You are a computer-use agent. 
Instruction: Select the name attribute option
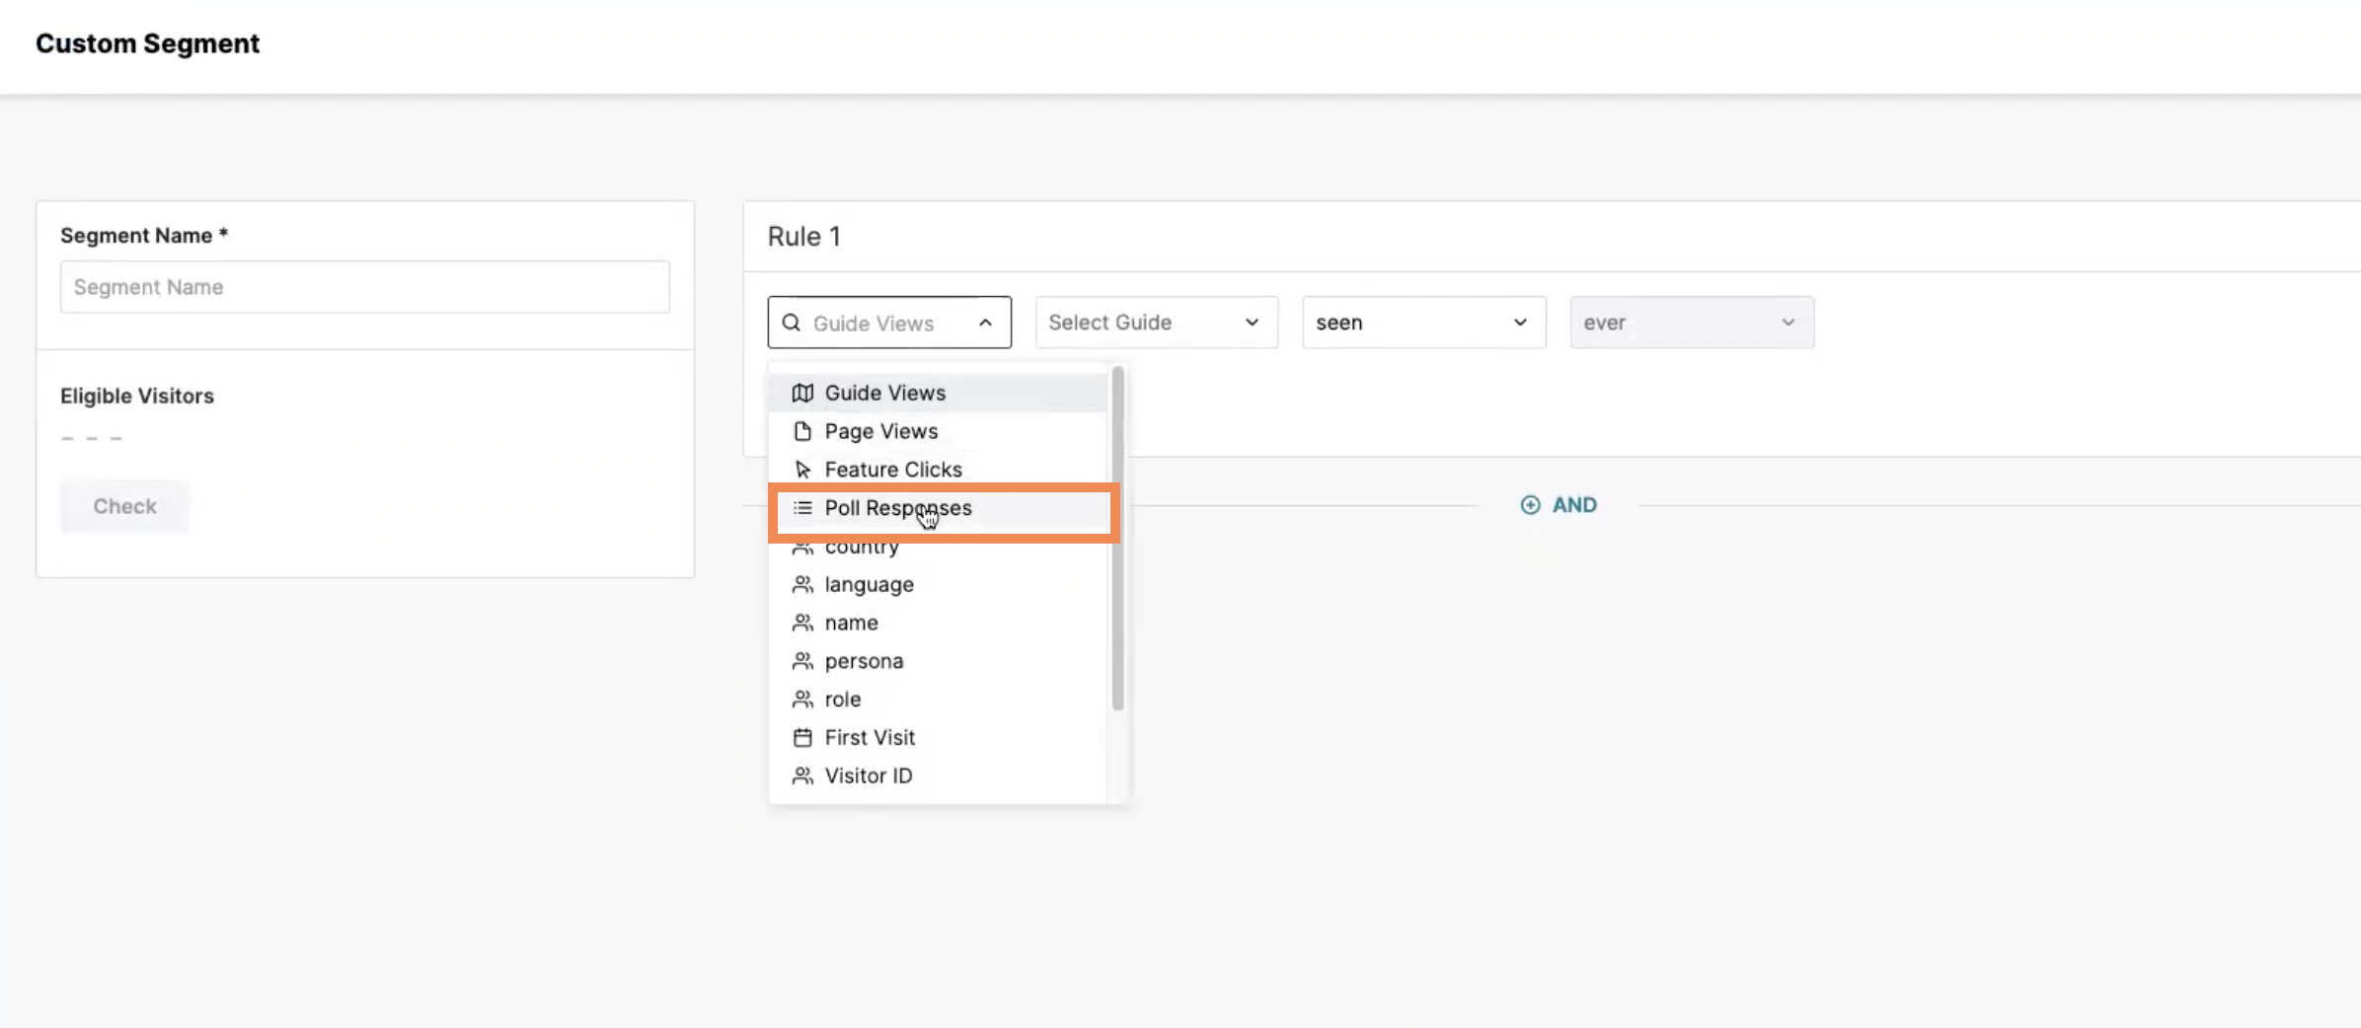coord(938,623)
